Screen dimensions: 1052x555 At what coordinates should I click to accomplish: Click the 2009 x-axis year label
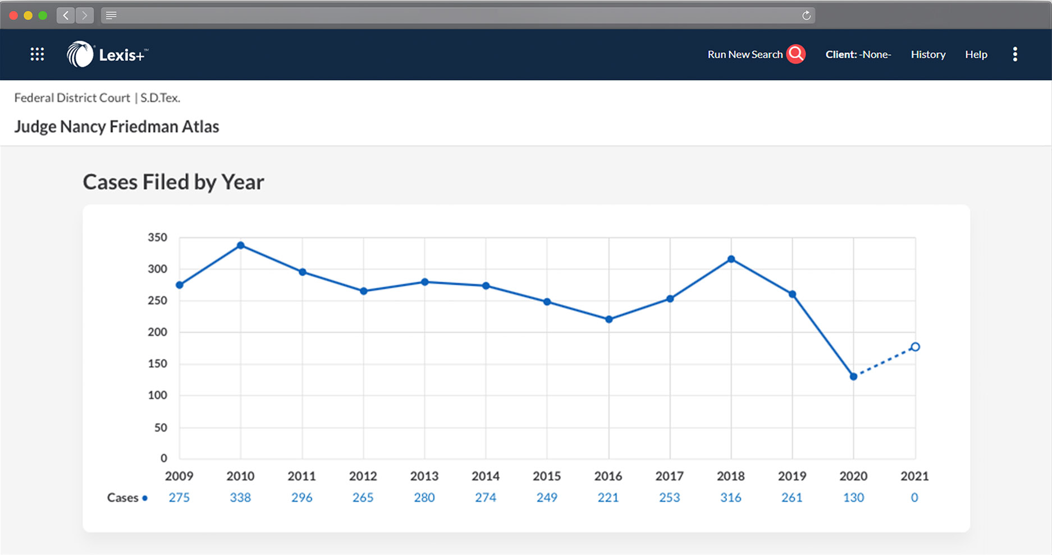click(179, 476)
